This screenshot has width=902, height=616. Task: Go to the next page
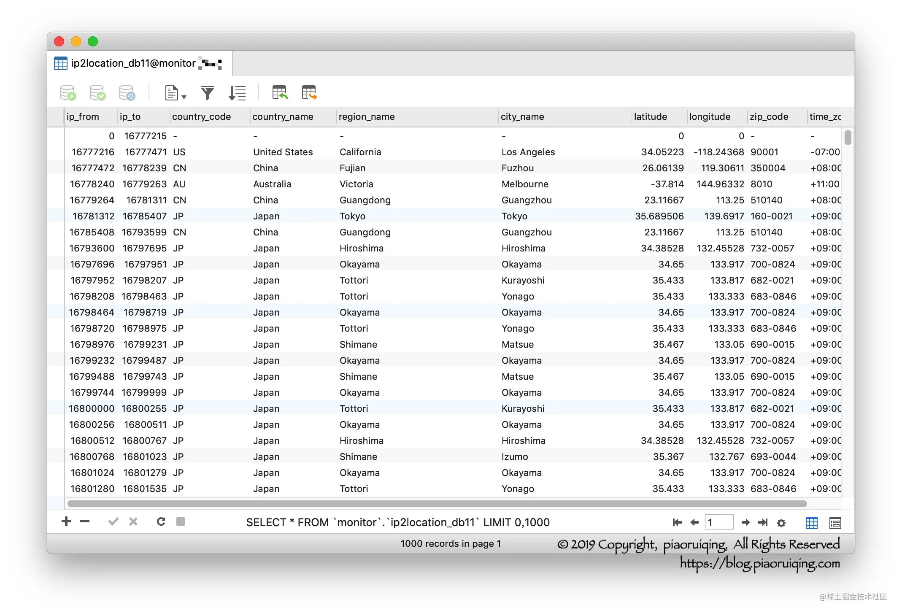pyautogui.click(x=745, y=523)
